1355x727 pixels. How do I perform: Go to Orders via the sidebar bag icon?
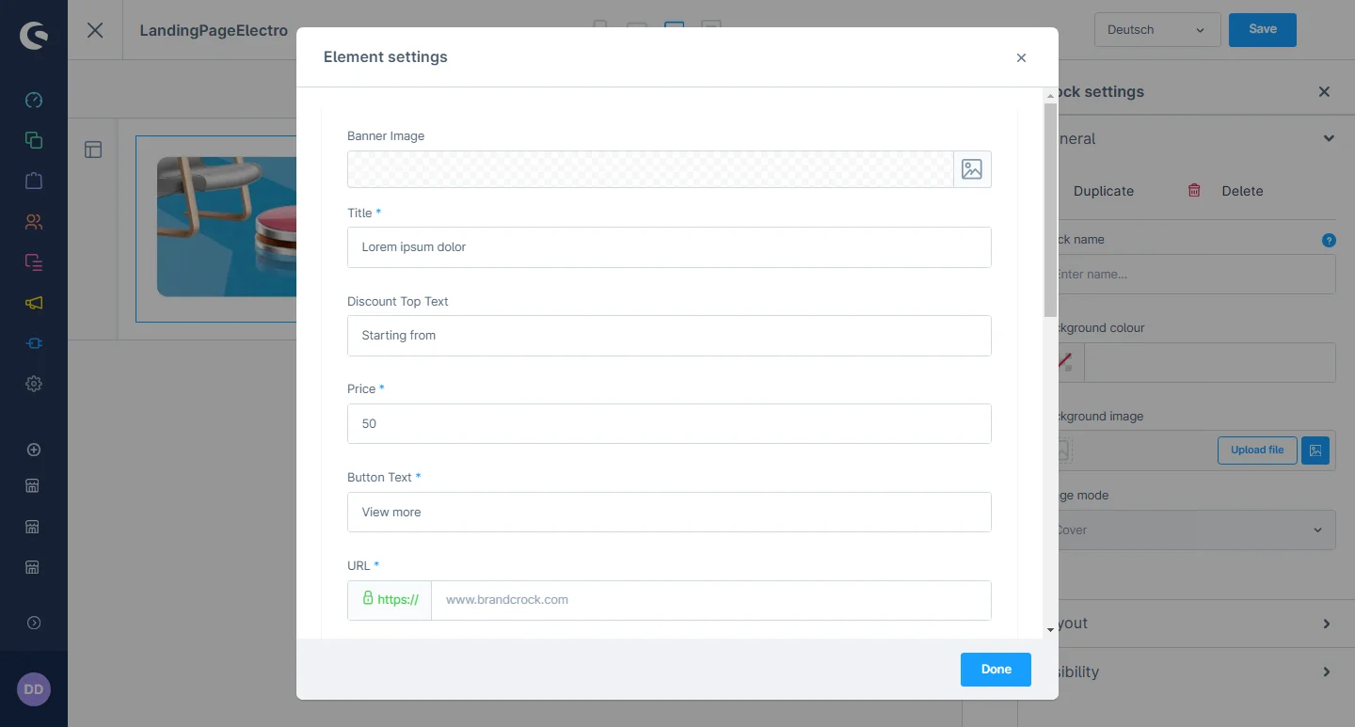click(34, 181)
